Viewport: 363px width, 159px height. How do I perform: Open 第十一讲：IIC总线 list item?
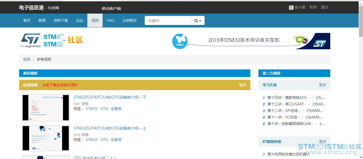click(x=295, y=117)
